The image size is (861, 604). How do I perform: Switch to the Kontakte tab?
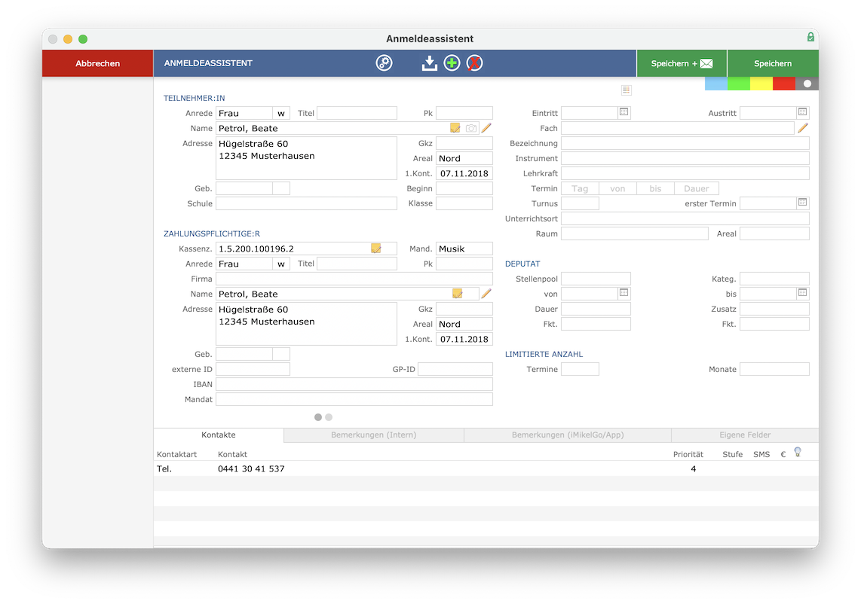pyautogui.click(x=219, y=435)
